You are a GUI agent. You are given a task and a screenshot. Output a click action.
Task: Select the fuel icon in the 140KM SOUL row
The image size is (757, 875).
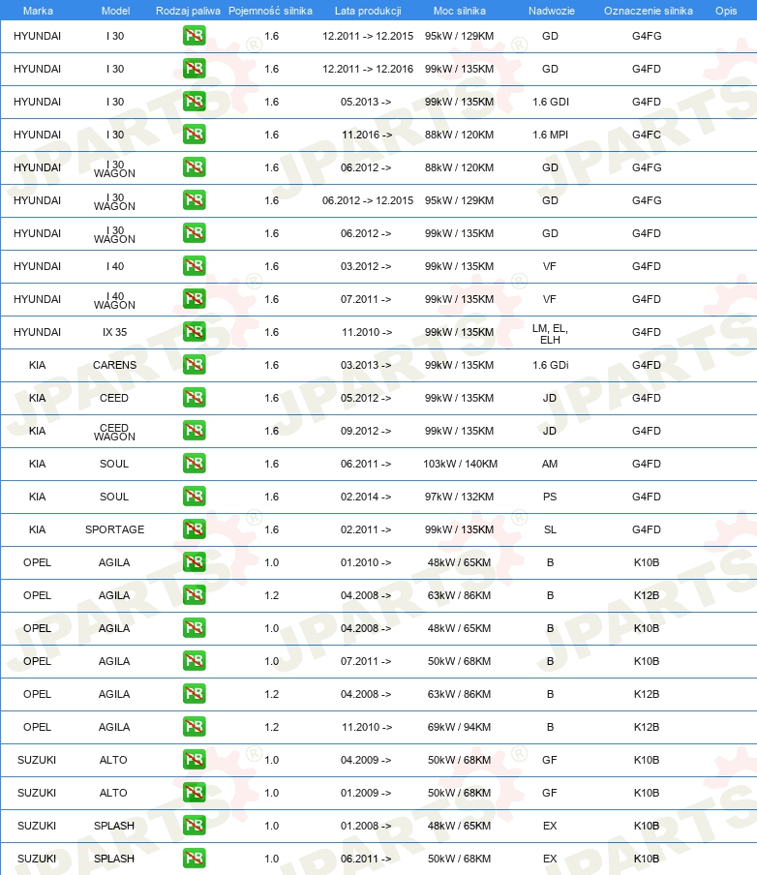(194, 464)
